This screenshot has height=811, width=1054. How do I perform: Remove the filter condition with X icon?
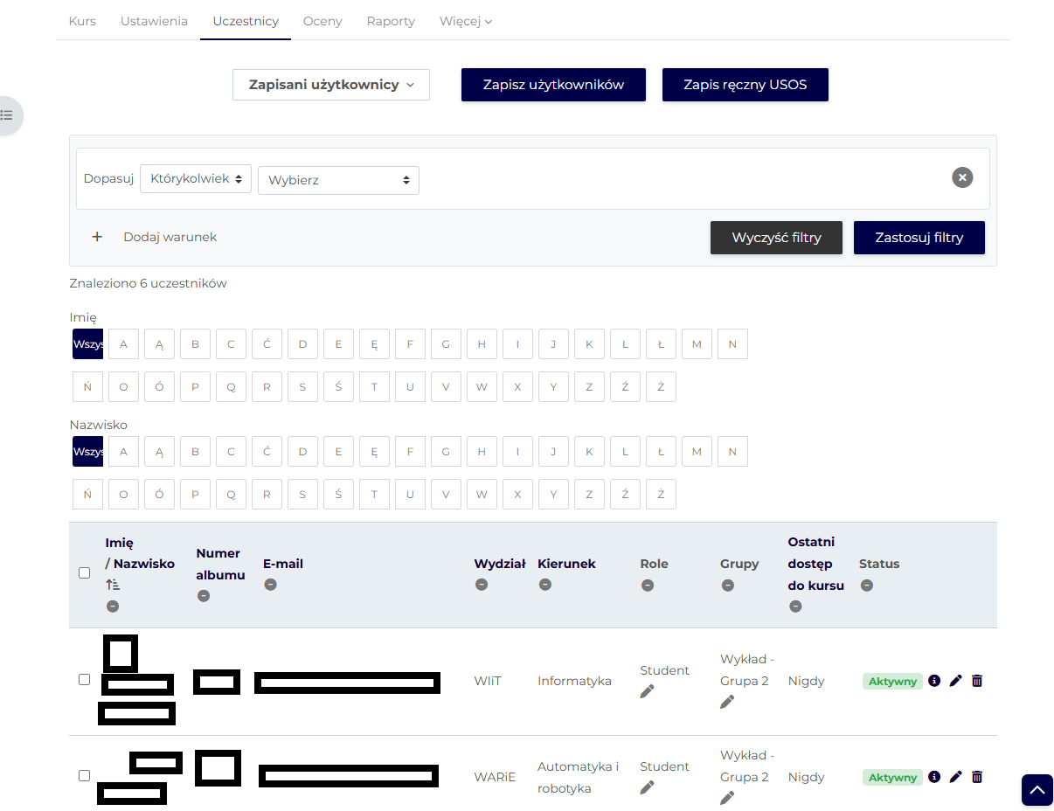click(961, 177)
